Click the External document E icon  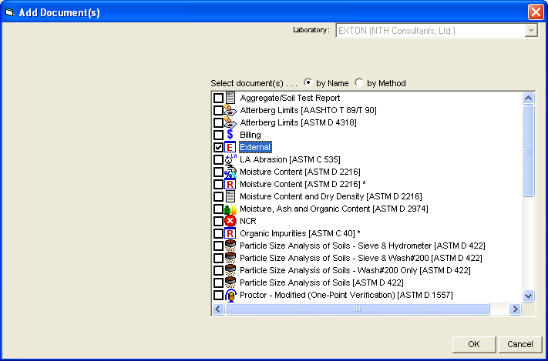[x=230, y=147]
